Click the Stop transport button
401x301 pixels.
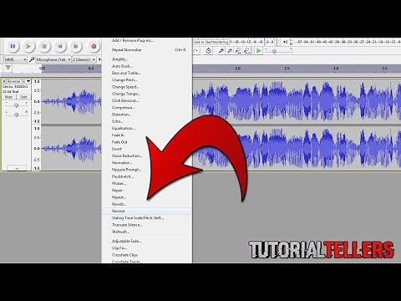pos(44,46)
